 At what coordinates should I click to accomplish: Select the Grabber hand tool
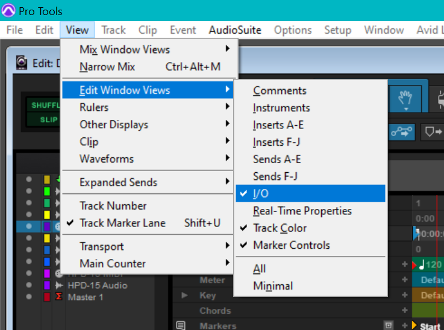point(406,99)
